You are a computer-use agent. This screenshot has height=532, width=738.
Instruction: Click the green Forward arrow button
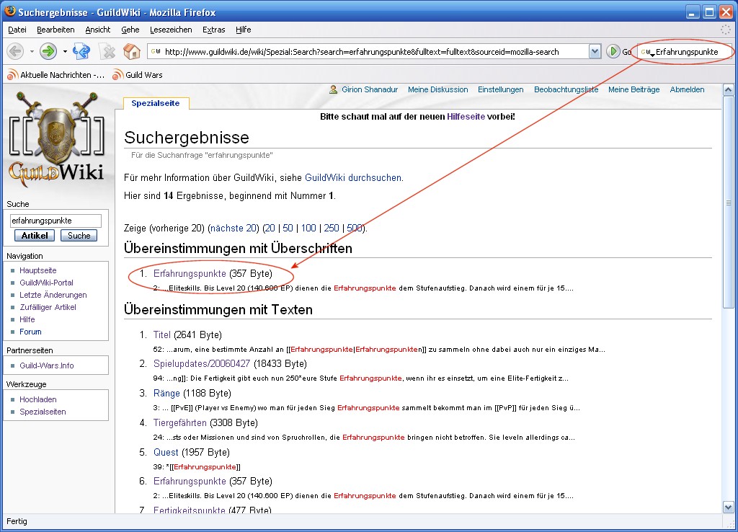click(x=48, y=51)
